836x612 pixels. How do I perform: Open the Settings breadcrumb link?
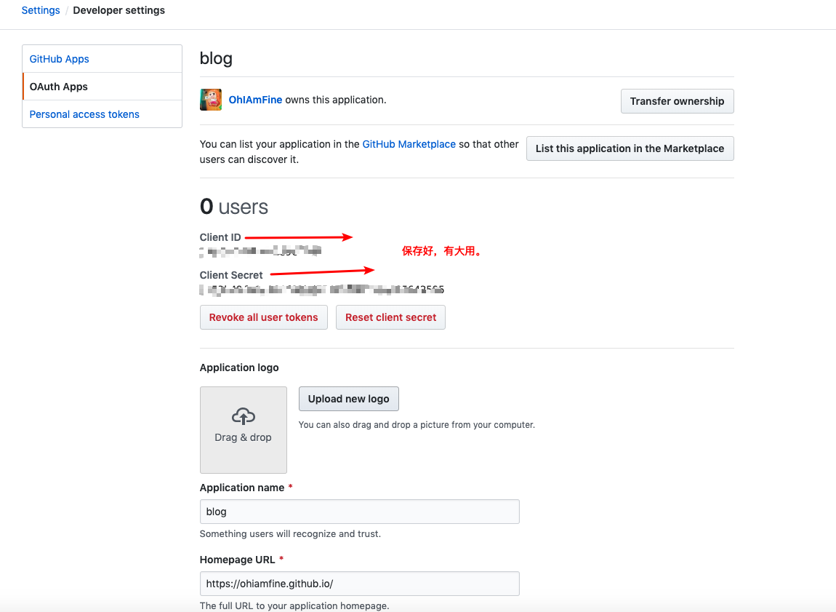tap(41, 10)
